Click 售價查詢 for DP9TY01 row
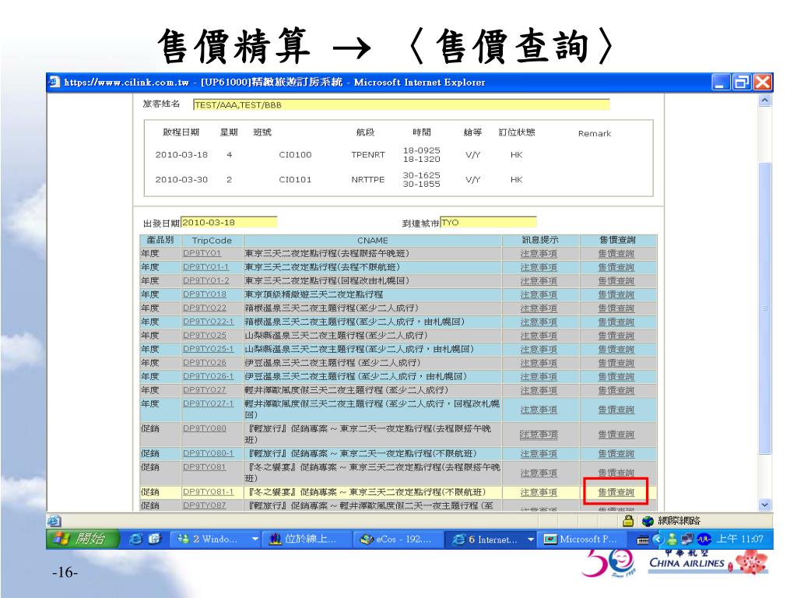This screenshot has width=797, height=598. pos(616,253)
